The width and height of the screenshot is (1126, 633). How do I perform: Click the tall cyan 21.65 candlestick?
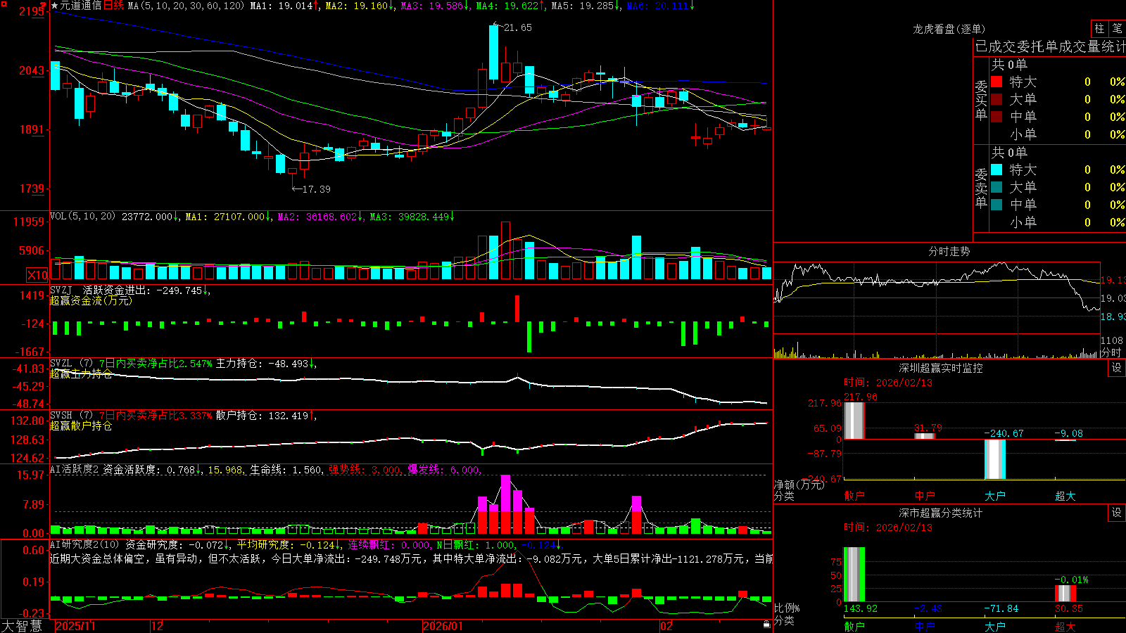tap(494, 52)
